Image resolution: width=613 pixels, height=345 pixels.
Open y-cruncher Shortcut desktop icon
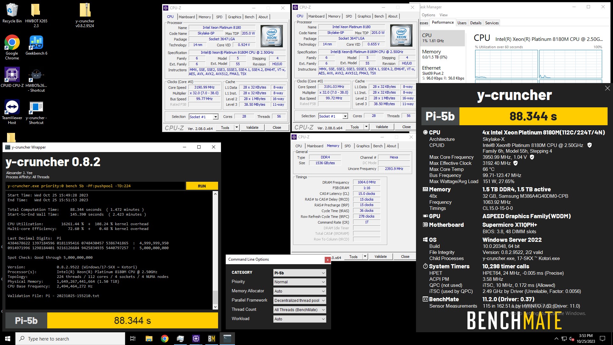click(x=36, y=113)
